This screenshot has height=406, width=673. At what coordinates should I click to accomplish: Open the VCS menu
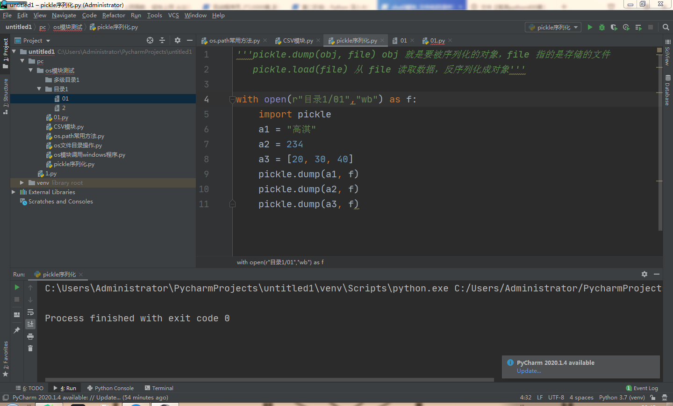(x=173, y=15)
